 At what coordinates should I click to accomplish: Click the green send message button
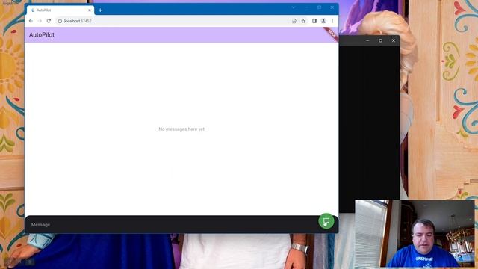326,221
